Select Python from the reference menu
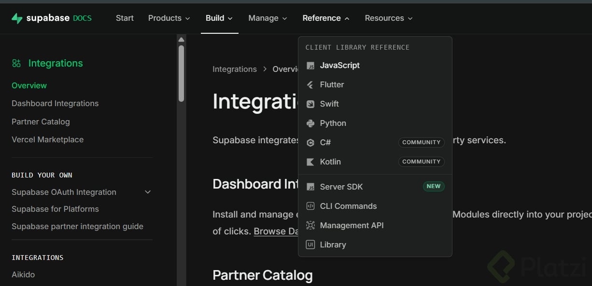This screenshot has height=286, width=592. click(375, 123)
